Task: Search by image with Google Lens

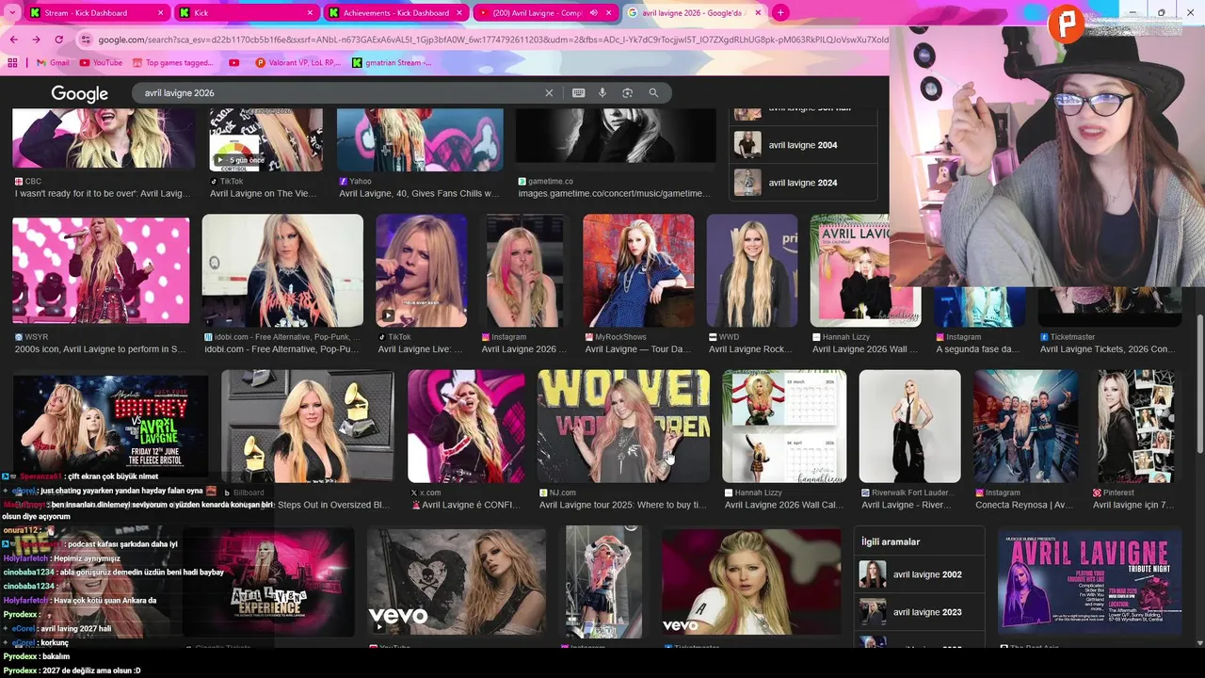Action: [x=627, y=93]
